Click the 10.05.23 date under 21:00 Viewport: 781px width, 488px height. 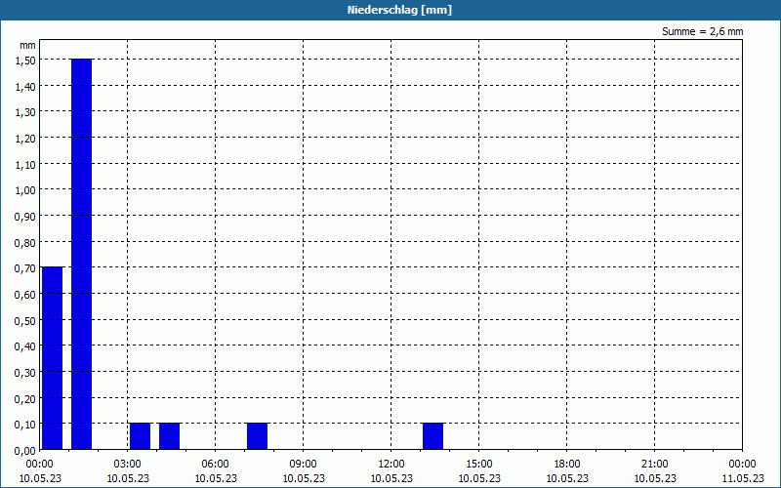(x=655, y=478)
